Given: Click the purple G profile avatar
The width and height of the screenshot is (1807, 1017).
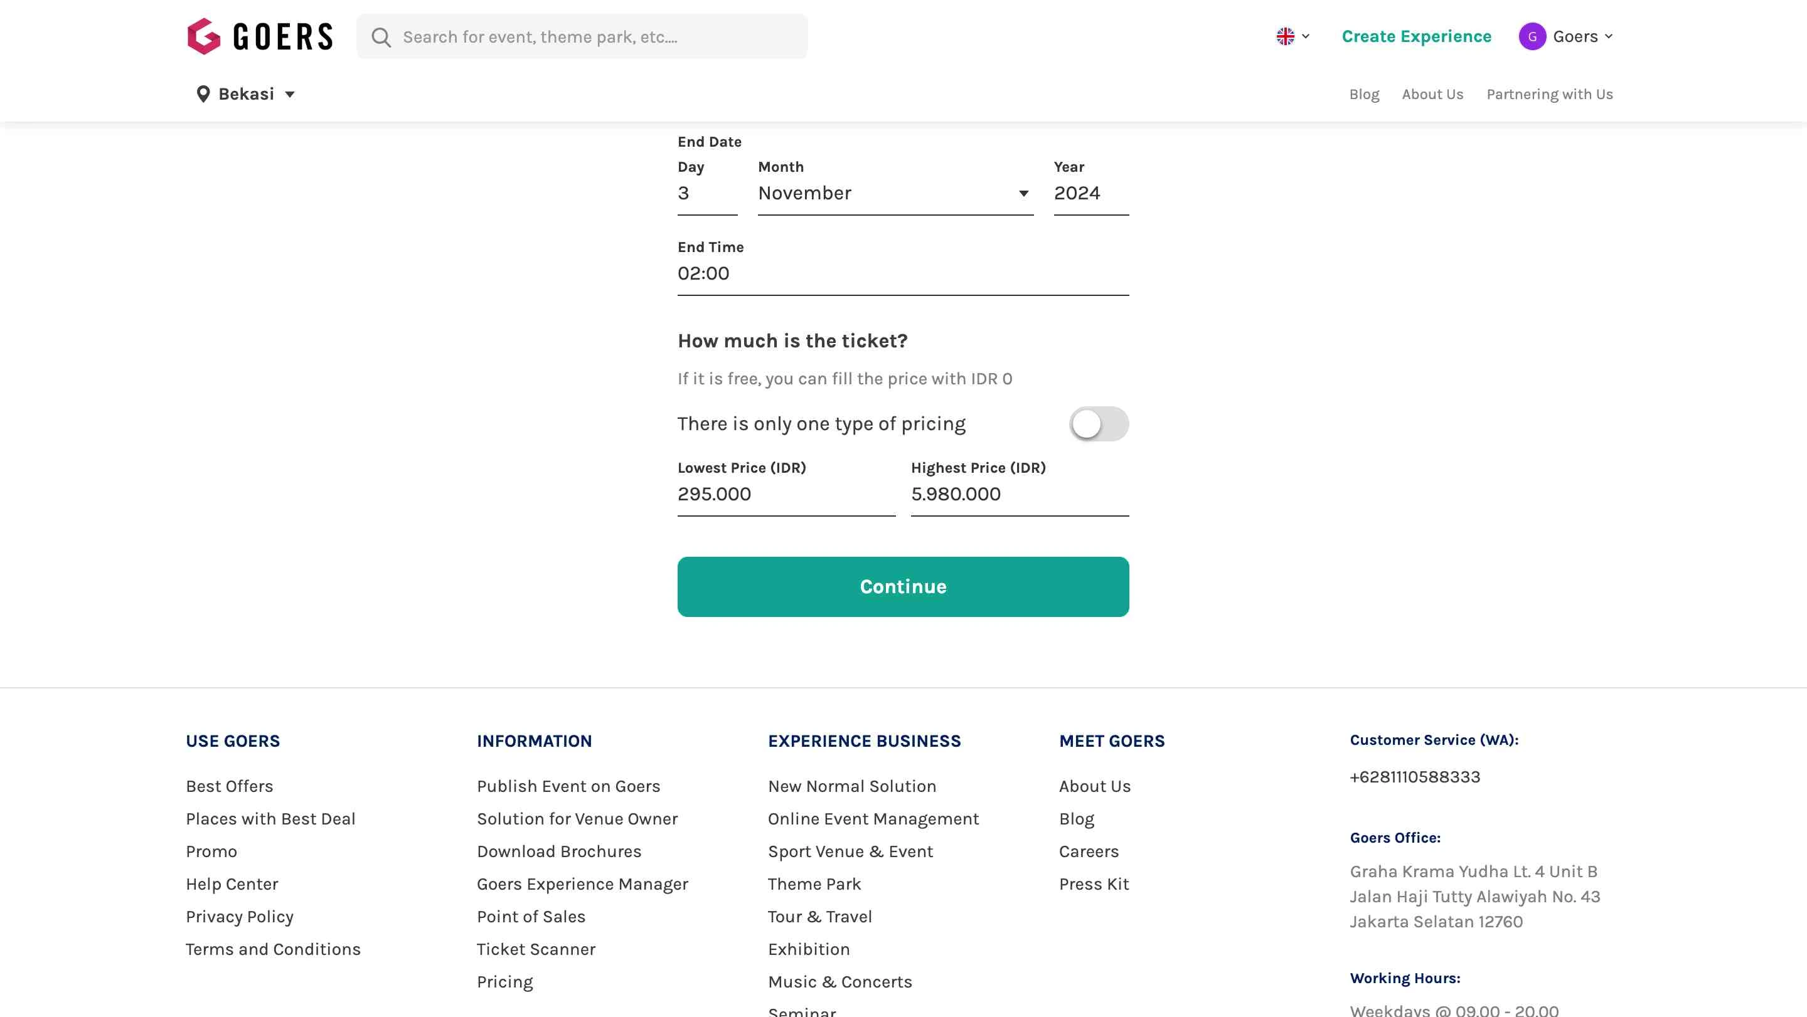Looking at the screenshot, I should pos(1532,36).
